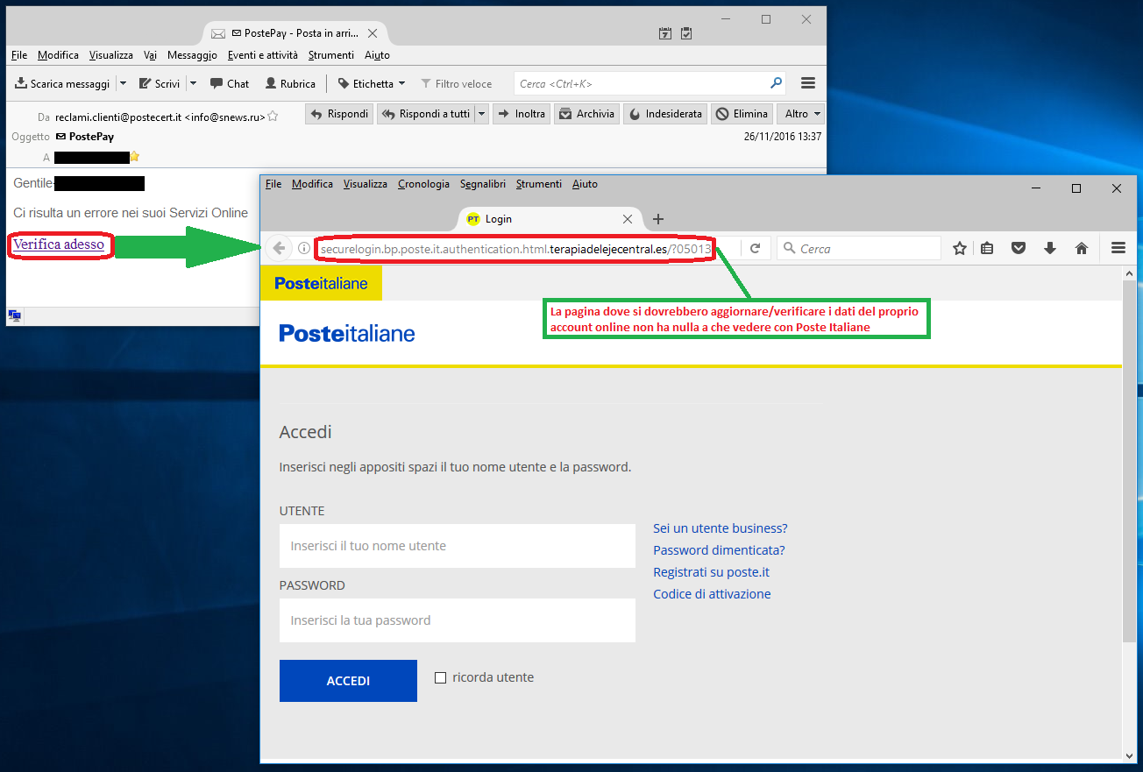The width and height of the screenshot is (1143, 772).
Task: Click the UTENTE username field
Action: coord(458,546)
